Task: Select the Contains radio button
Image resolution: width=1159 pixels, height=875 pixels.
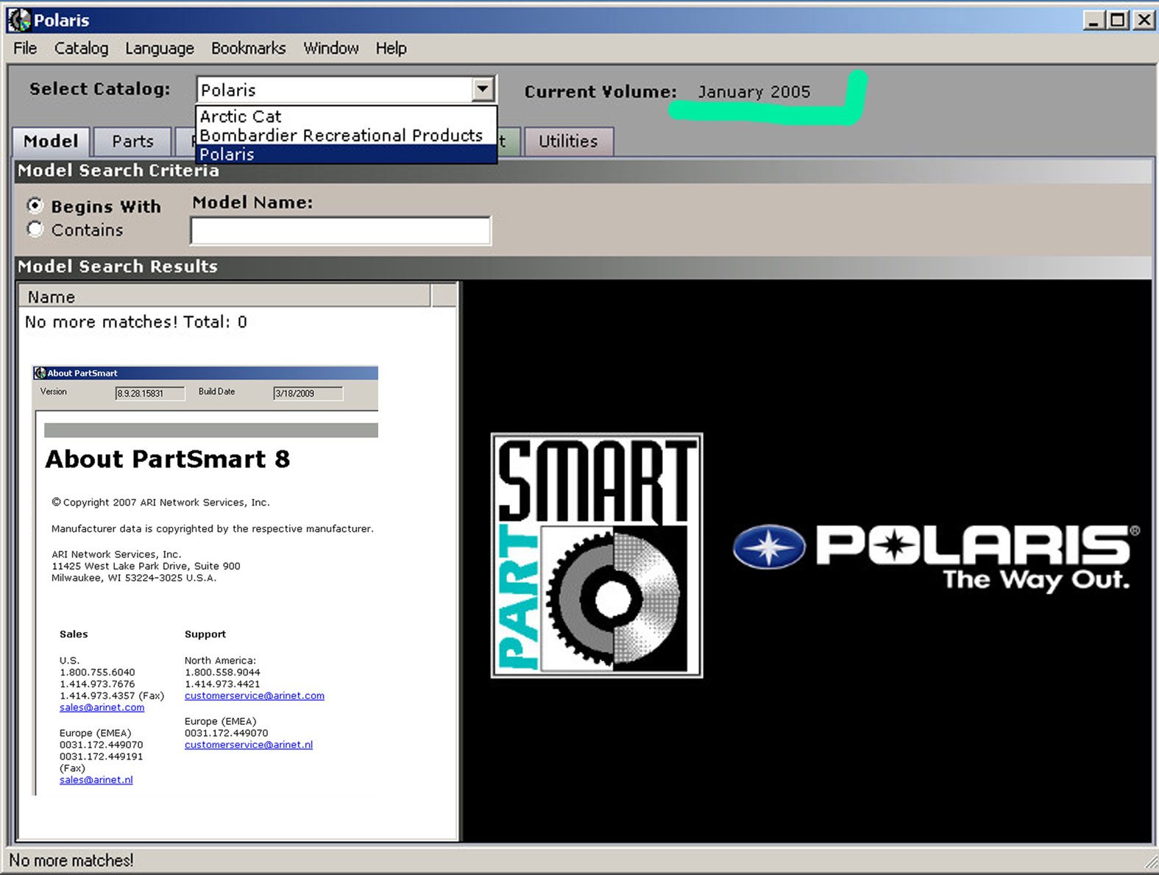Action: 35,230
